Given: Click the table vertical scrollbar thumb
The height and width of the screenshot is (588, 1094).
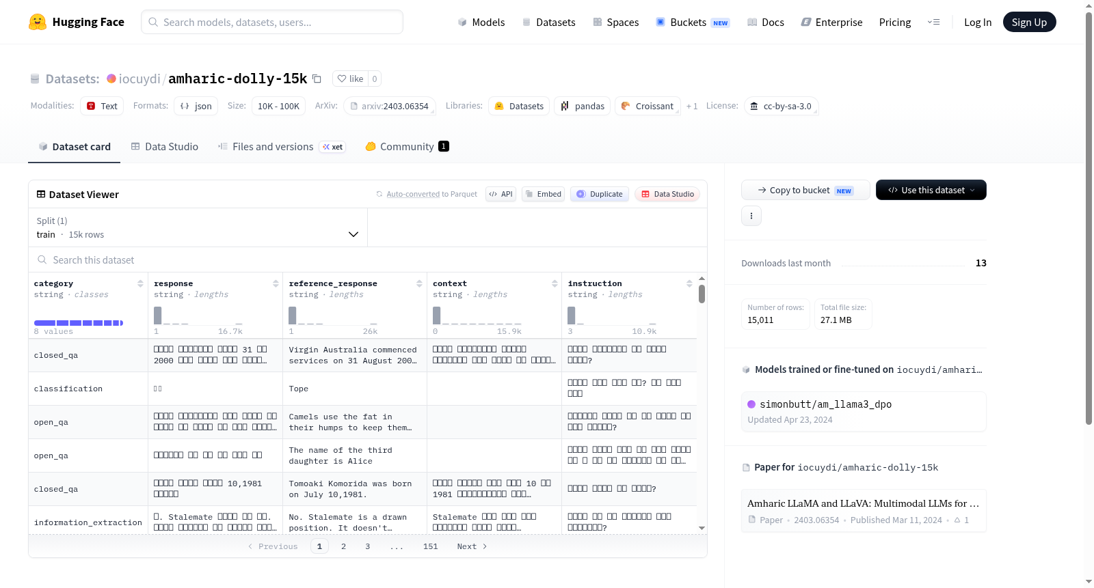Looking at the screenshot, I should 702,294.
